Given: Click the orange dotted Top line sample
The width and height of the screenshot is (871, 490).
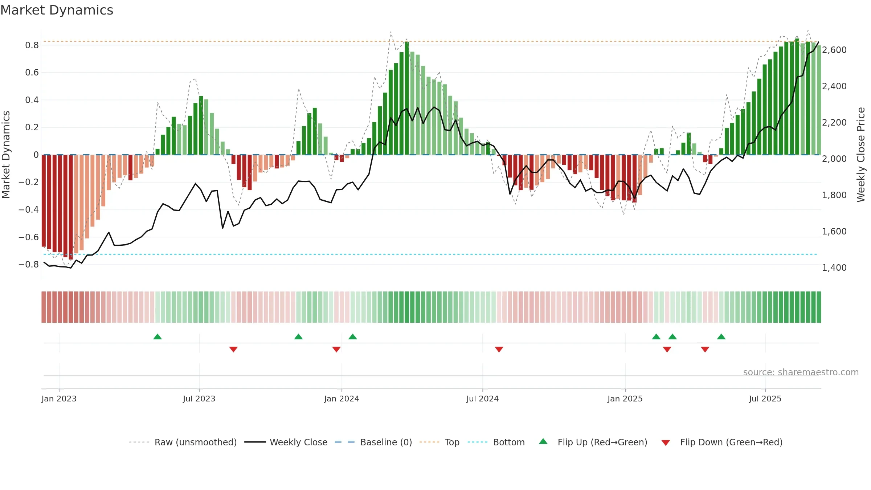Looking at the screenshot, I should point(429,442).
